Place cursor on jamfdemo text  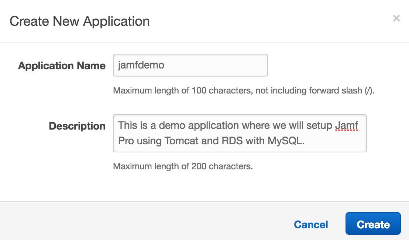click(141, 65)
